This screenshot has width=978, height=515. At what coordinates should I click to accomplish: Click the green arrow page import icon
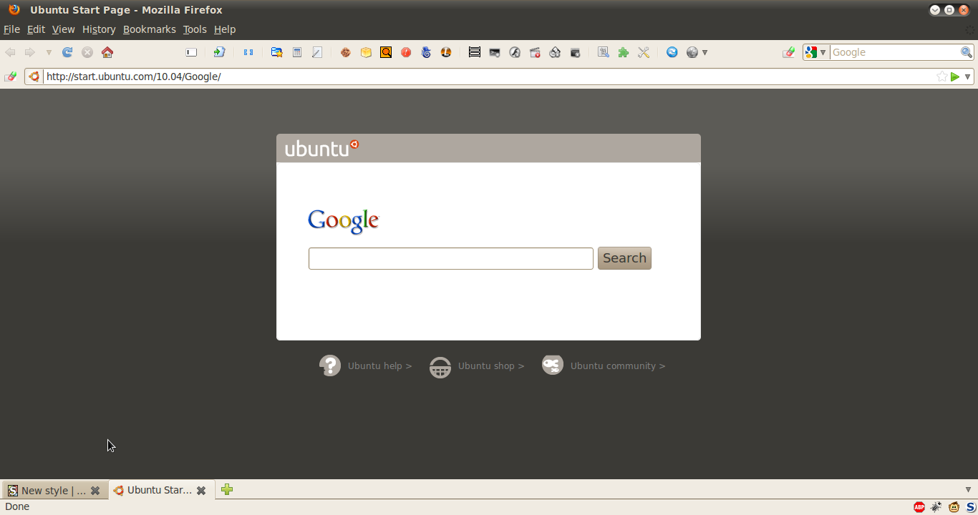click(x=220, y=52)
